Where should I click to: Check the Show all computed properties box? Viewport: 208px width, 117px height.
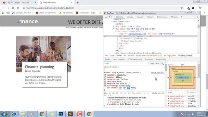point(188,92)
